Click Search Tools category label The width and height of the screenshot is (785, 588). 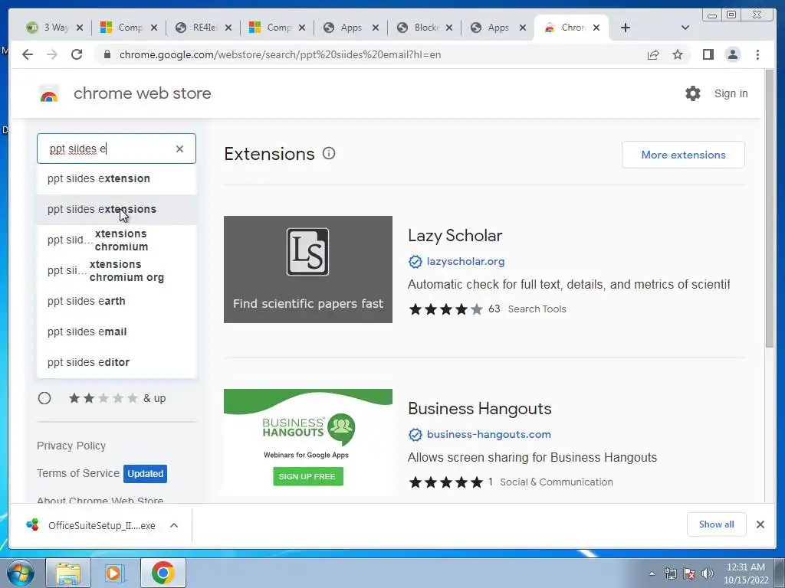537,309
